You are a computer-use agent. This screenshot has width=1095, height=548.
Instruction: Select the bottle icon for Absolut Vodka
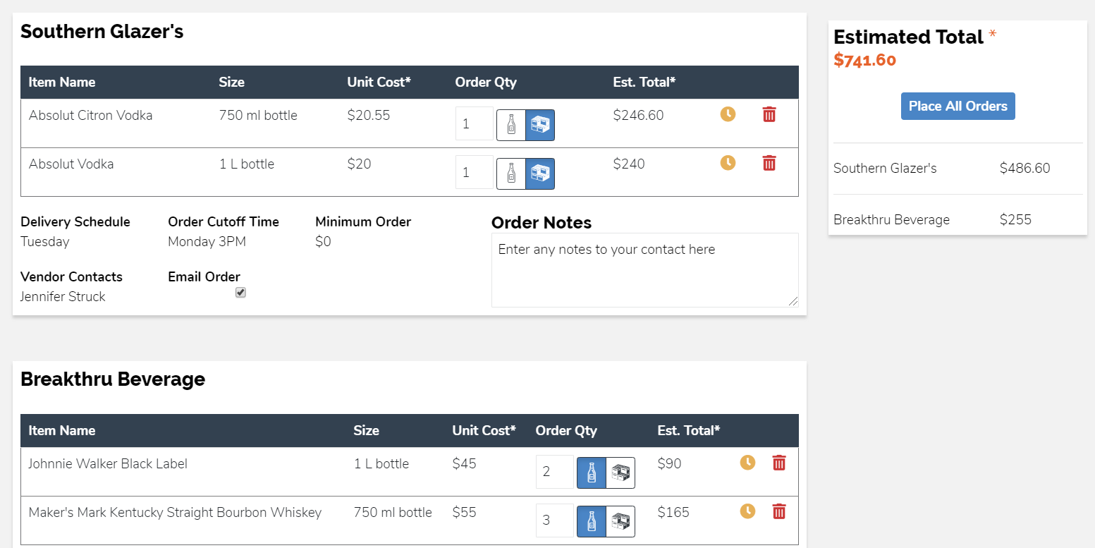(510, 172)
